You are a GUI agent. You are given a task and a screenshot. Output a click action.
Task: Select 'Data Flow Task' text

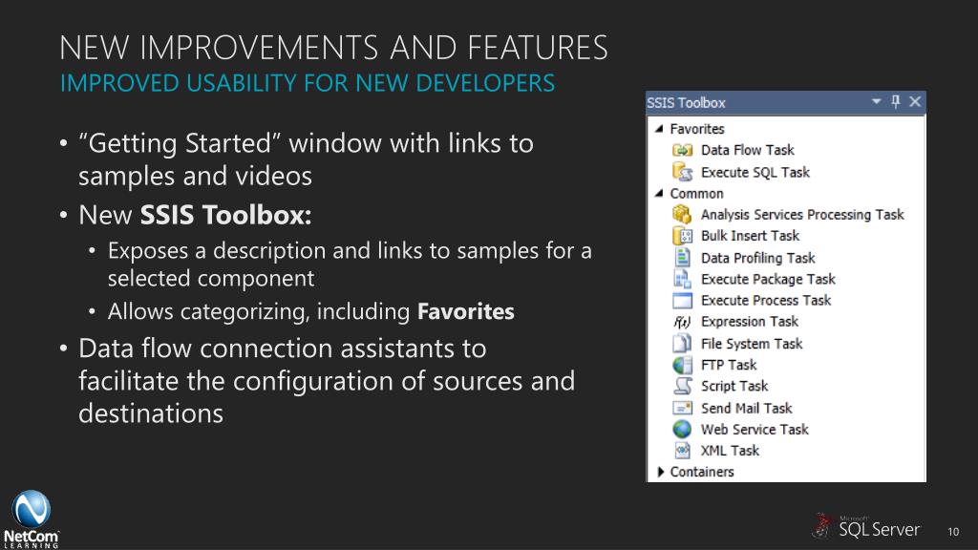pyautogui.click(x=747, y=150)
